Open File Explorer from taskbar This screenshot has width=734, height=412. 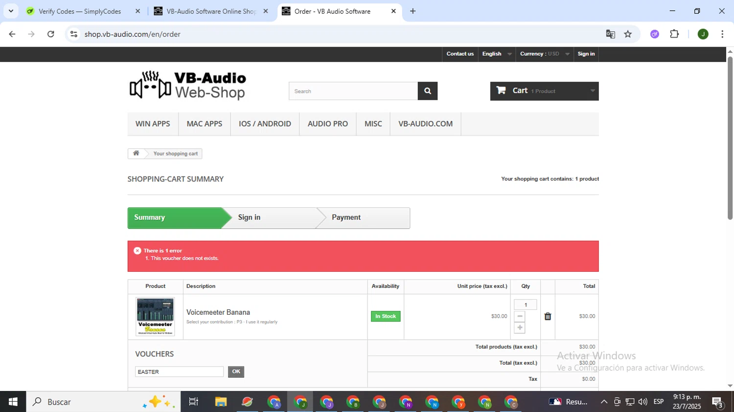221,402
